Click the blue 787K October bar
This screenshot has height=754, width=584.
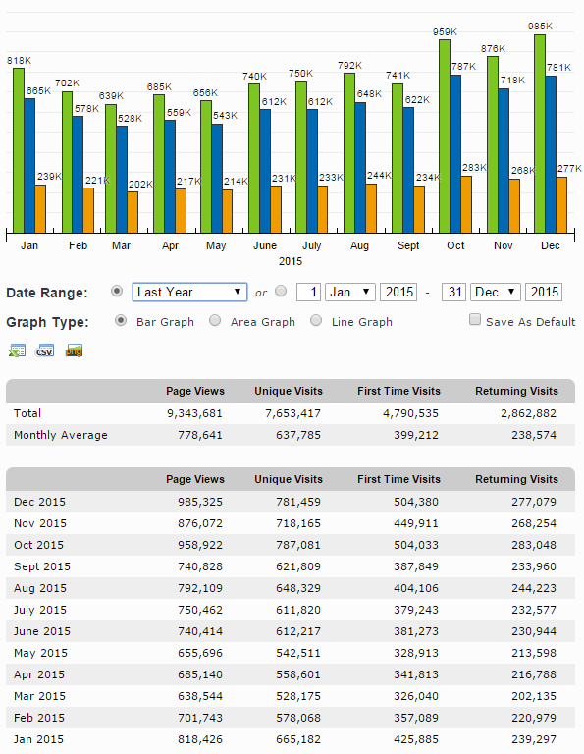pos(455,154)
